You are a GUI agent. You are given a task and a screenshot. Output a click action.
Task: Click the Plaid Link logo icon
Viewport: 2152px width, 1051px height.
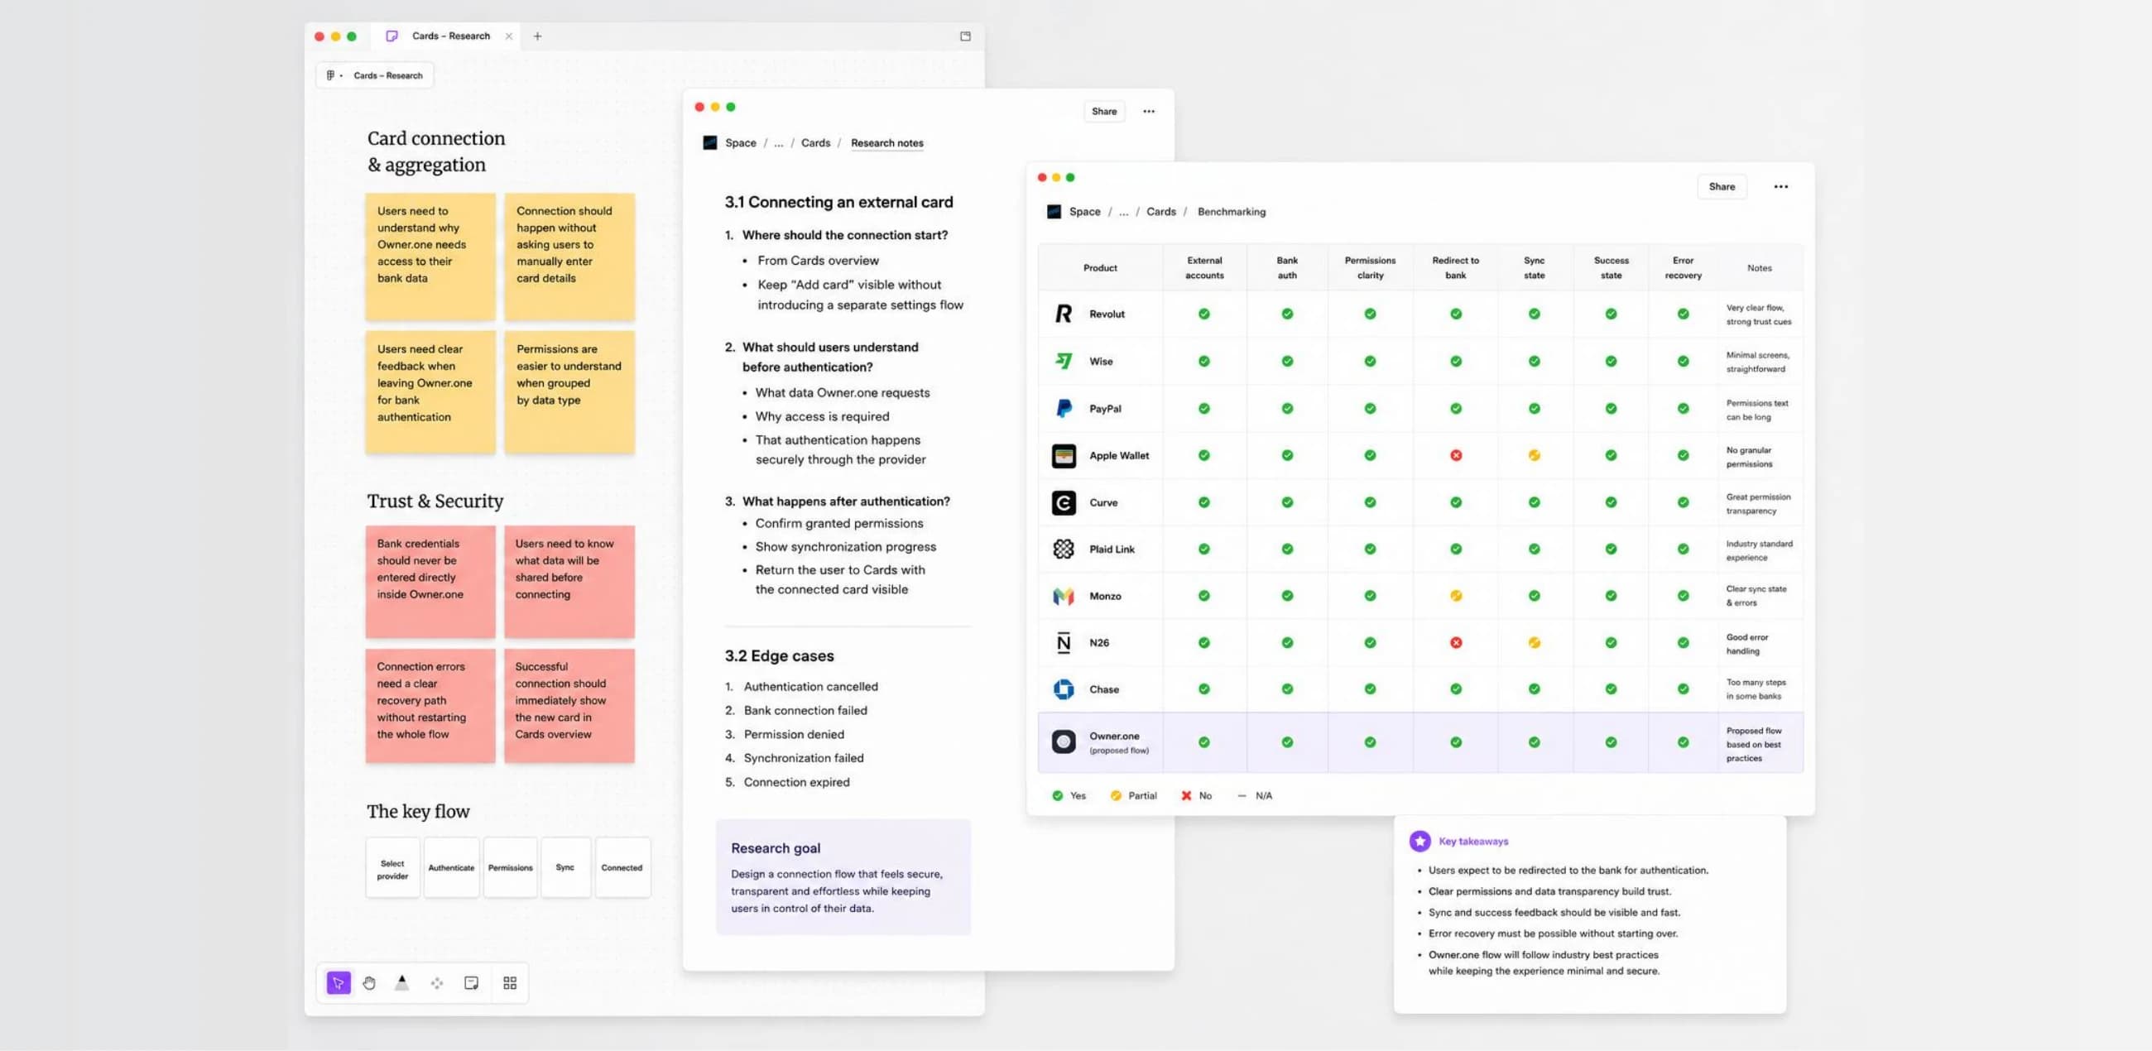point(1063,549)
